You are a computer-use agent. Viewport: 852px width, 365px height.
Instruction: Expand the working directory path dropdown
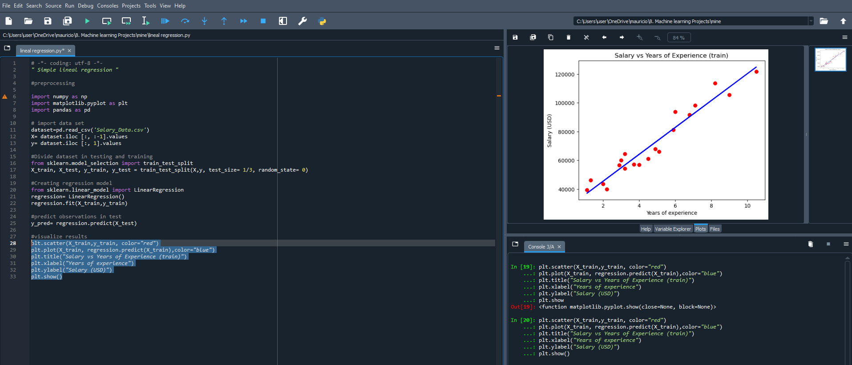811,21
